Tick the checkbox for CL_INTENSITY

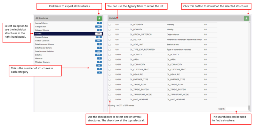[109, 25]
